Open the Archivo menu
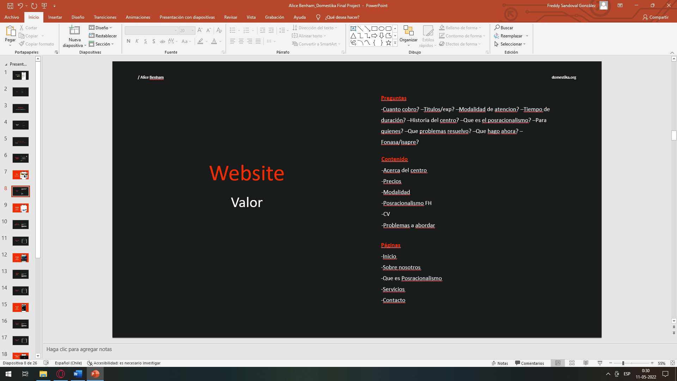This screenshot has height=381, width=677. pos(12,17)
